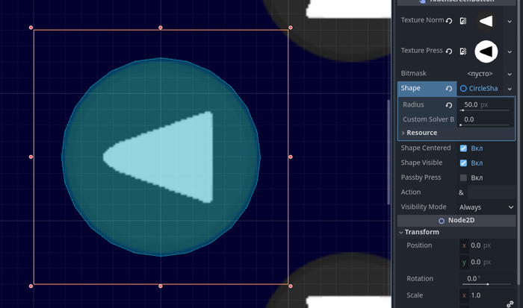Open the Visibility Mode dropdown

487,207
